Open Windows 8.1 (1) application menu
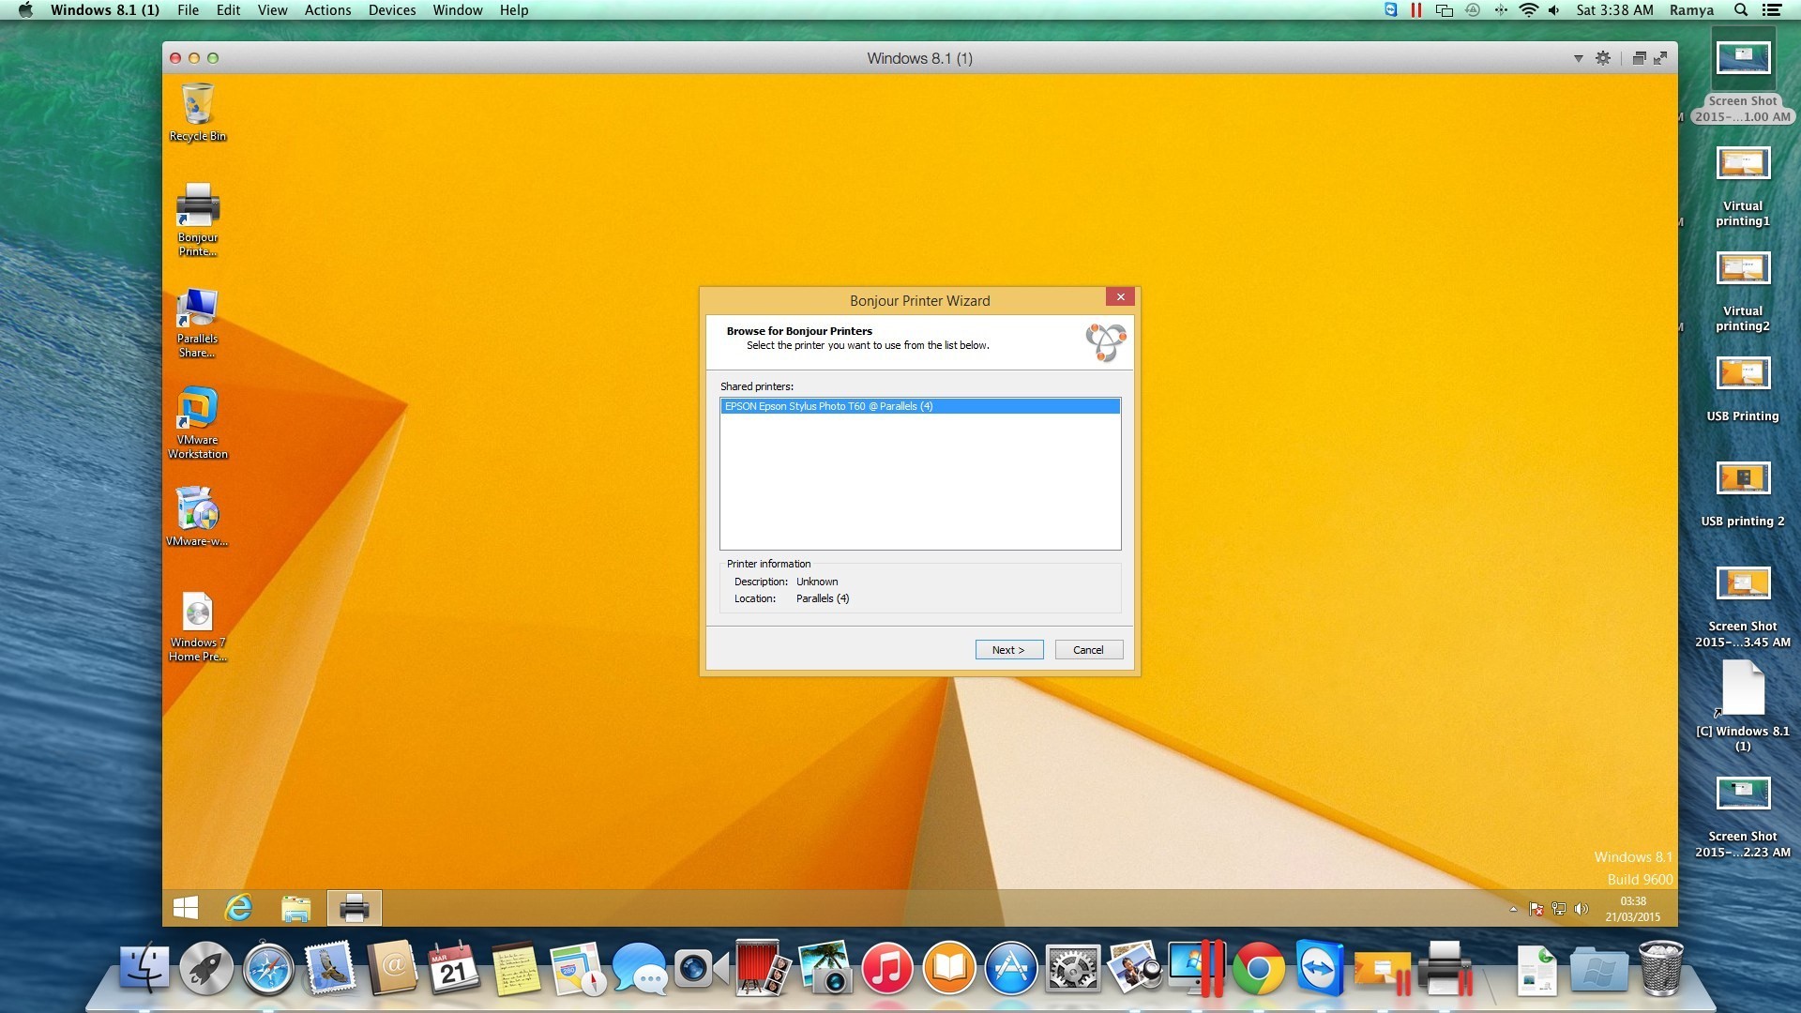 (x=104, y=10)
